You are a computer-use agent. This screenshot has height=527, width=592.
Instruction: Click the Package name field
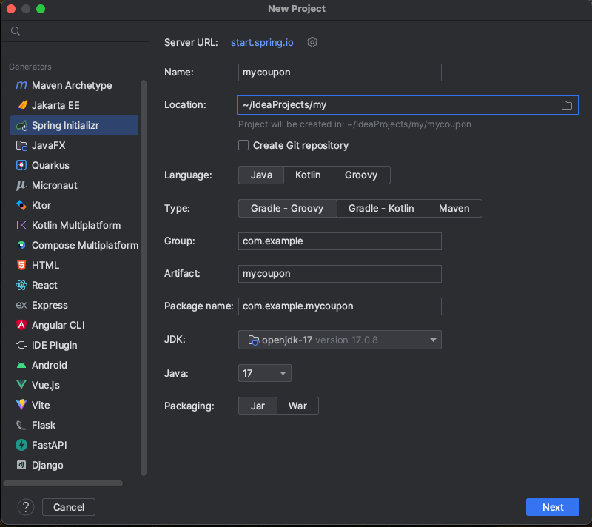point(340,306)
